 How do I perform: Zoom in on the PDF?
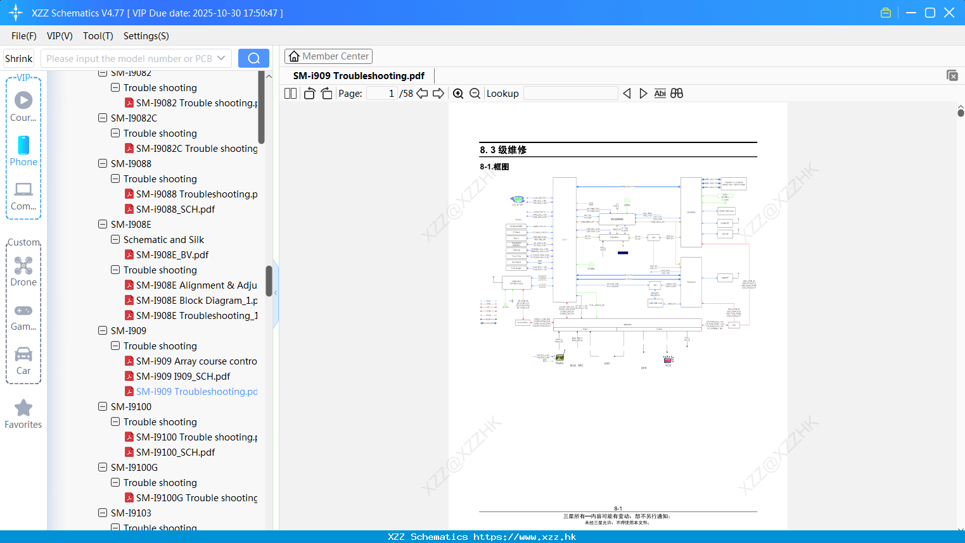tap(458, 93)
